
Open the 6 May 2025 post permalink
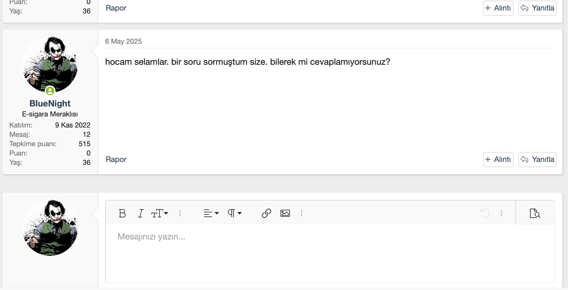click(x=123, y=41)
